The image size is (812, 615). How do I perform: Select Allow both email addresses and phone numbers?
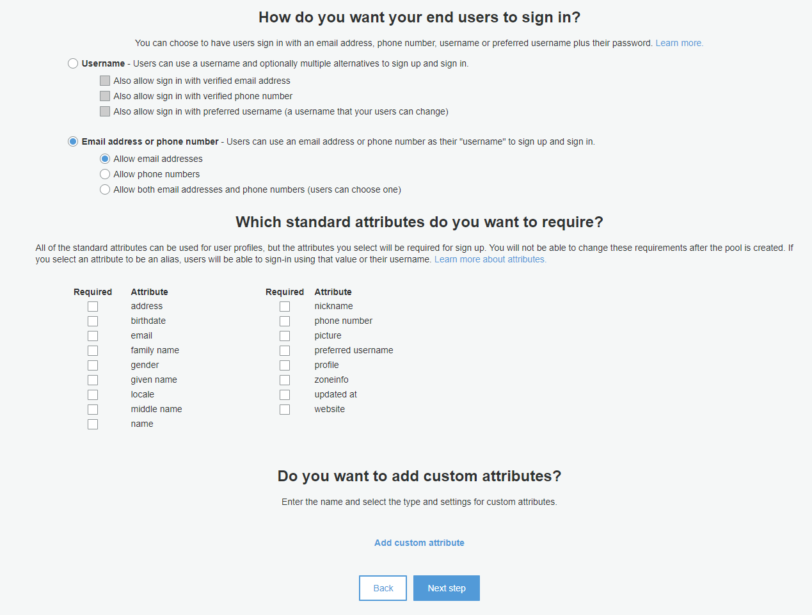(105, 189)
